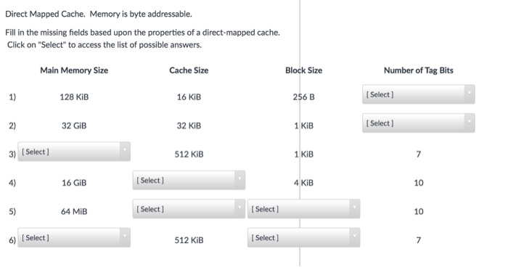508x267 pixels.
Task: Click the 32 KiB cache size value
Action: [x=189, y=126]
